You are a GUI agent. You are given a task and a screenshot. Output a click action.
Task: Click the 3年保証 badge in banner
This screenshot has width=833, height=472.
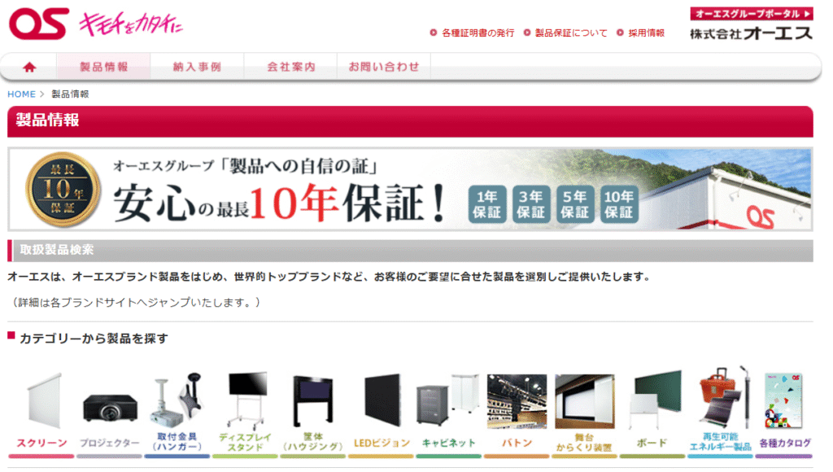(x=530, y=204)
